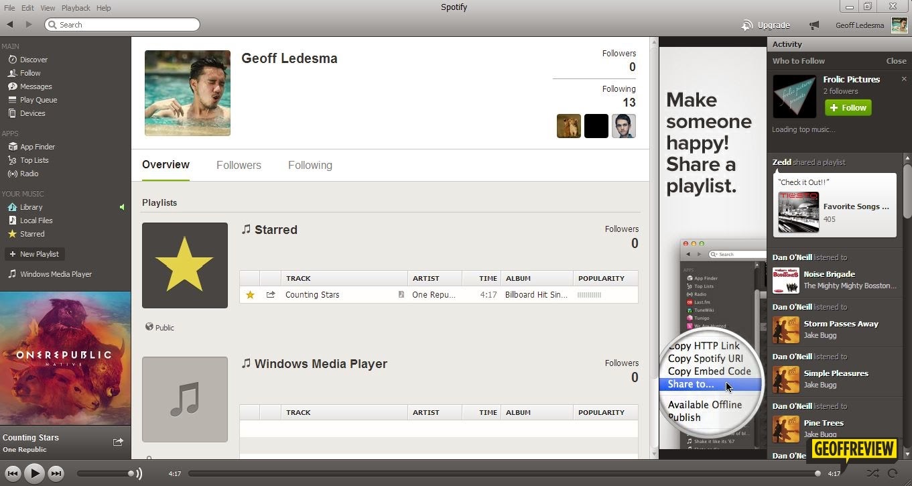Open the Starred playlist title link
Image resolution: width=912 pixels, height=486 pixels.
[275, 230]
